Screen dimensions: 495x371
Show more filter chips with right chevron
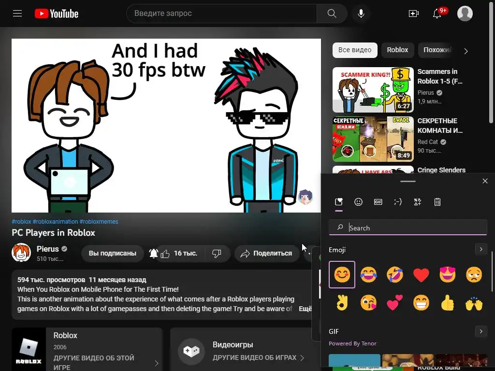(466, 51)
